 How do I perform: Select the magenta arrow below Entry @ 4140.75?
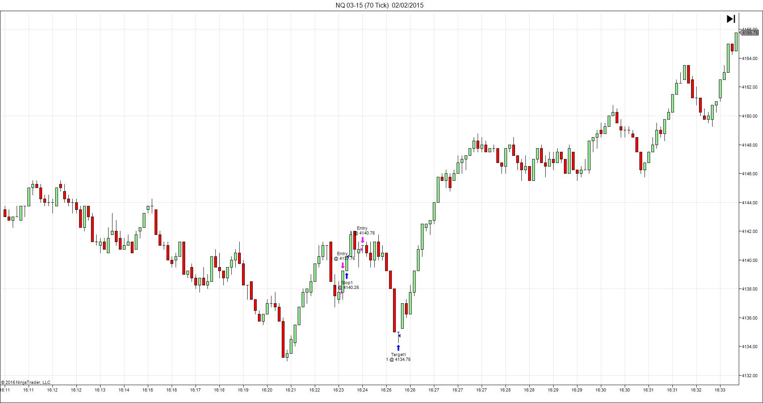[x=362, y=240]
